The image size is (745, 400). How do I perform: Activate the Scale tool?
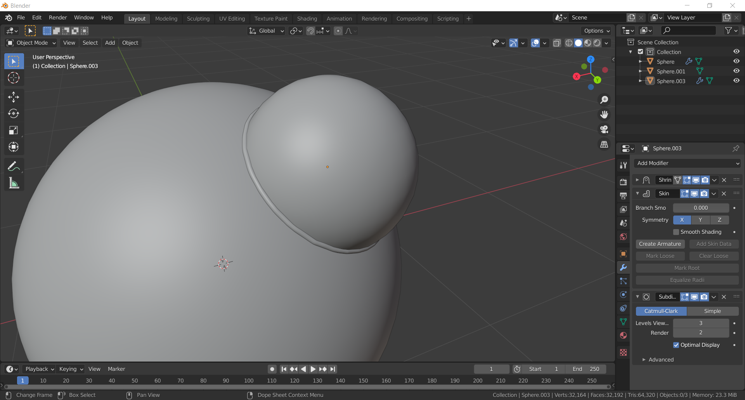14,130
